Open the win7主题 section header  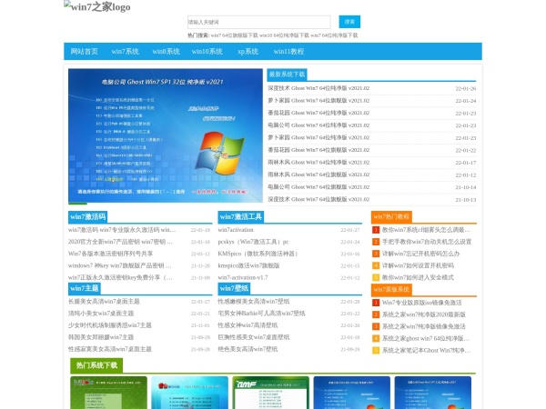tap(85, 288)
